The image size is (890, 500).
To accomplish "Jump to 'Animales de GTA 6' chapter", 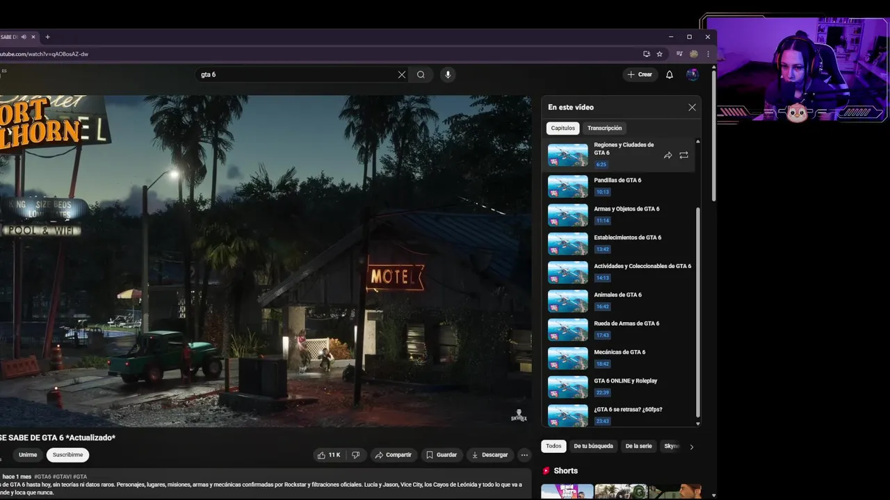I will pyautogui.click(x=617, y=300).
